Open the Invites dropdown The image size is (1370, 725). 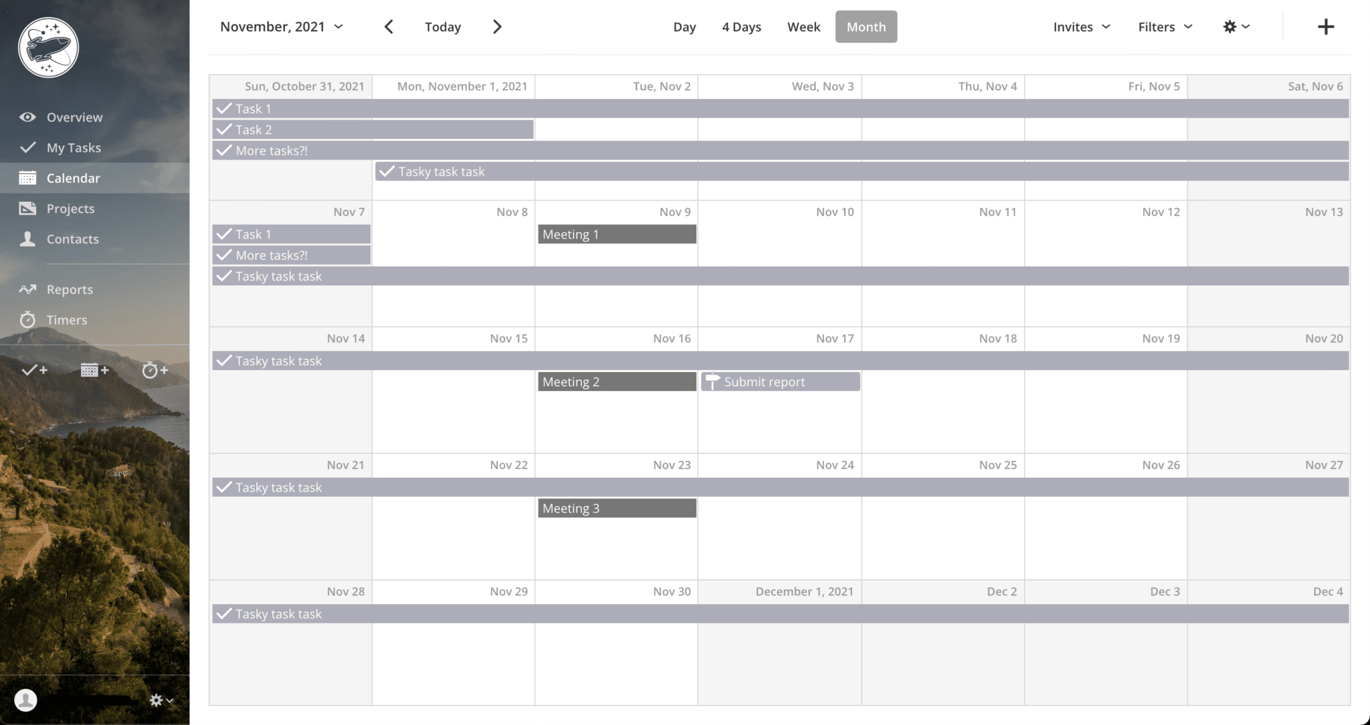[1082, 27]
